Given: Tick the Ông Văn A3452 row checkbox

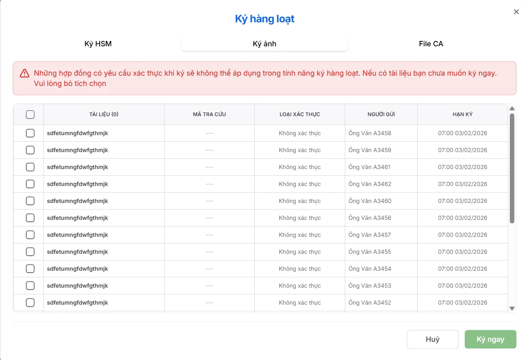Looking at the screenshot, I should (30, 303).
